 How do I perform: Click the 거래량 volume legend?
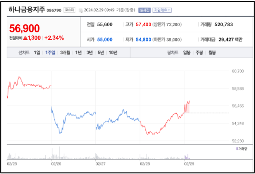242,149
